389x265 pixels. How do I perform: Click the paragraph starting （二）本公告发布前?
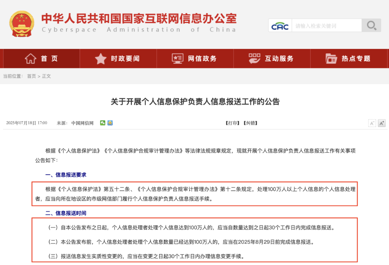click(181, 242)
